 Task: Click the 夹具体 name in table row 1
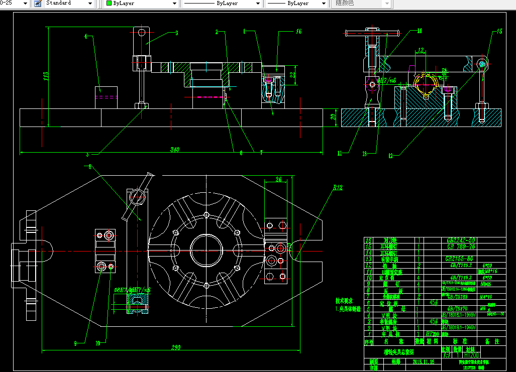390,334
